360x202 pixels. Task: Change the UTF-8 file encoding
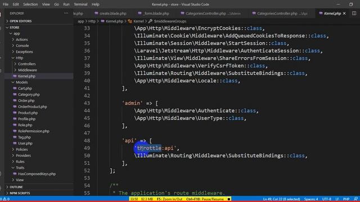326,199
